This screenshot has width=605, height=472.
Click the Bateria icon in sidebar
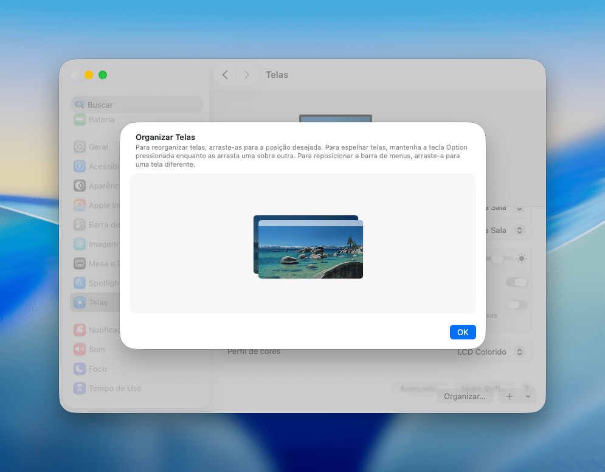point(80,120)
